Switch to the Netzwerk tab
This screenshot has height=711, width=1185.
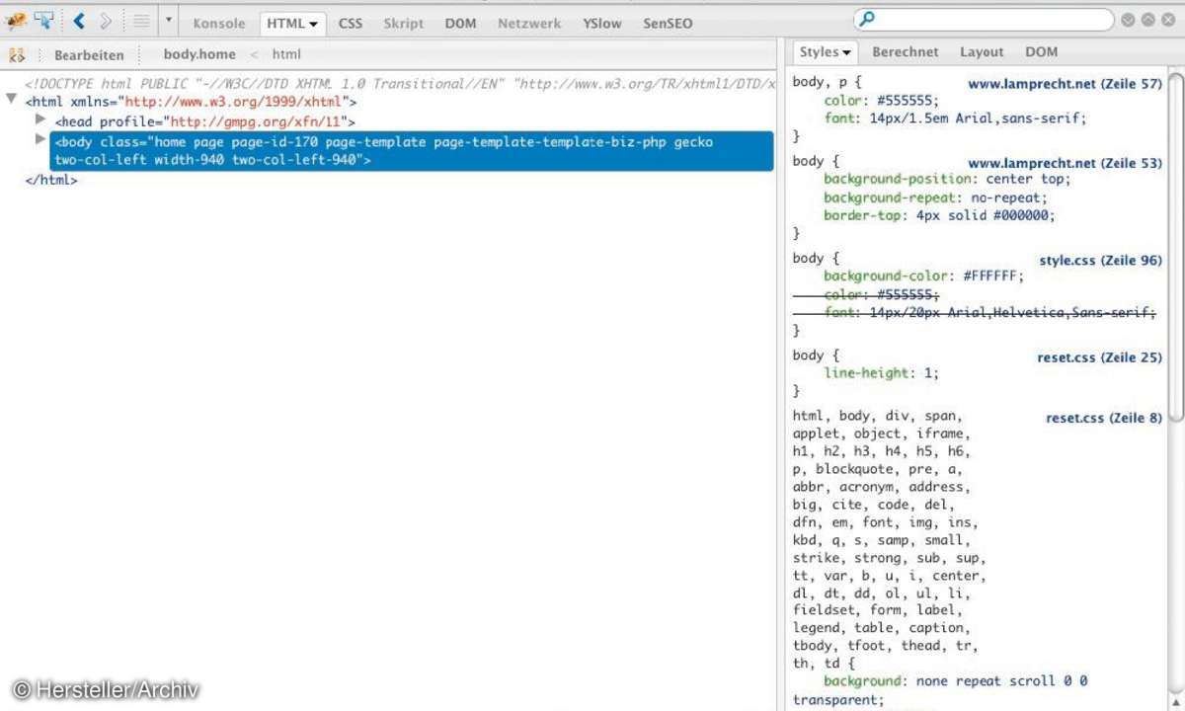click(529, 23)
